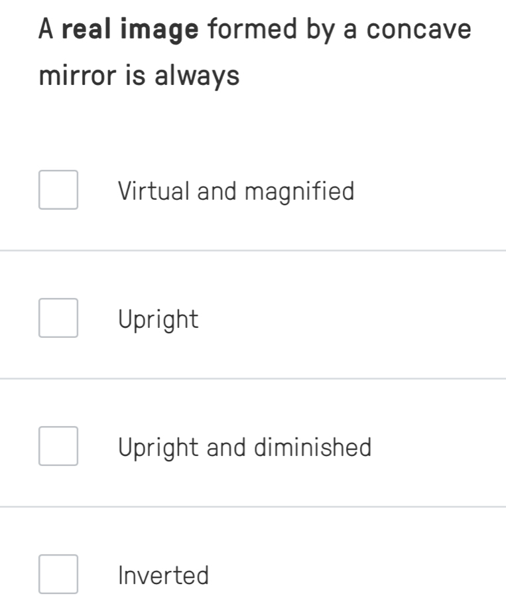This screenshot has height=610, width=506.
Task: Click the bold 'real image' words
Action: tap(130, 31)
